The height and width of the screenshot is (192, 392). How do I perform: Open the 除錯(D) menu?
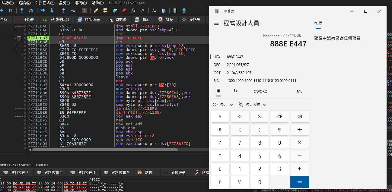[x=8, y=3]
